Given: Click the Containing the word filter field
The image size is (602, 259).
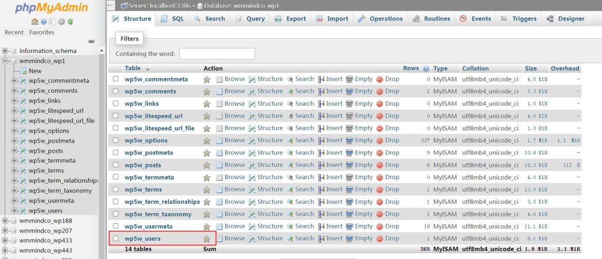Looking at the screenshot, I should 218,53.
